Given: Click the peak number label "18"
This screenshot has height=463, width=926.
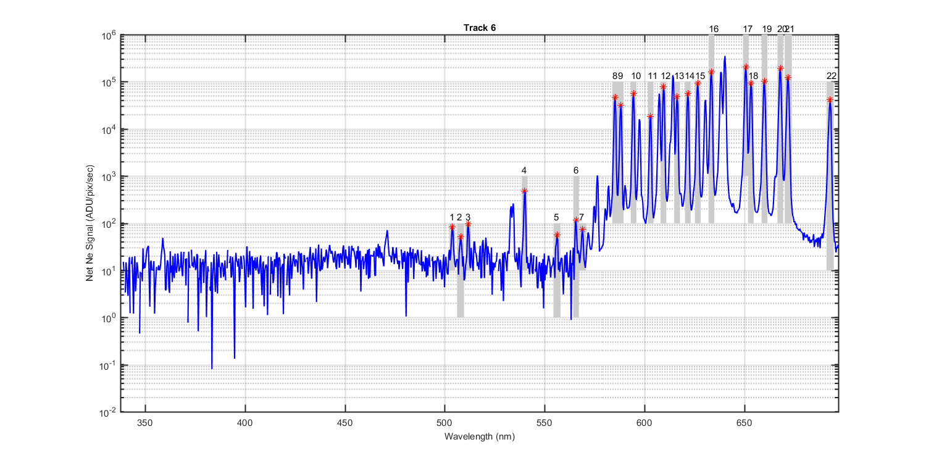Looking at the screenshot, I should [753, 76].
